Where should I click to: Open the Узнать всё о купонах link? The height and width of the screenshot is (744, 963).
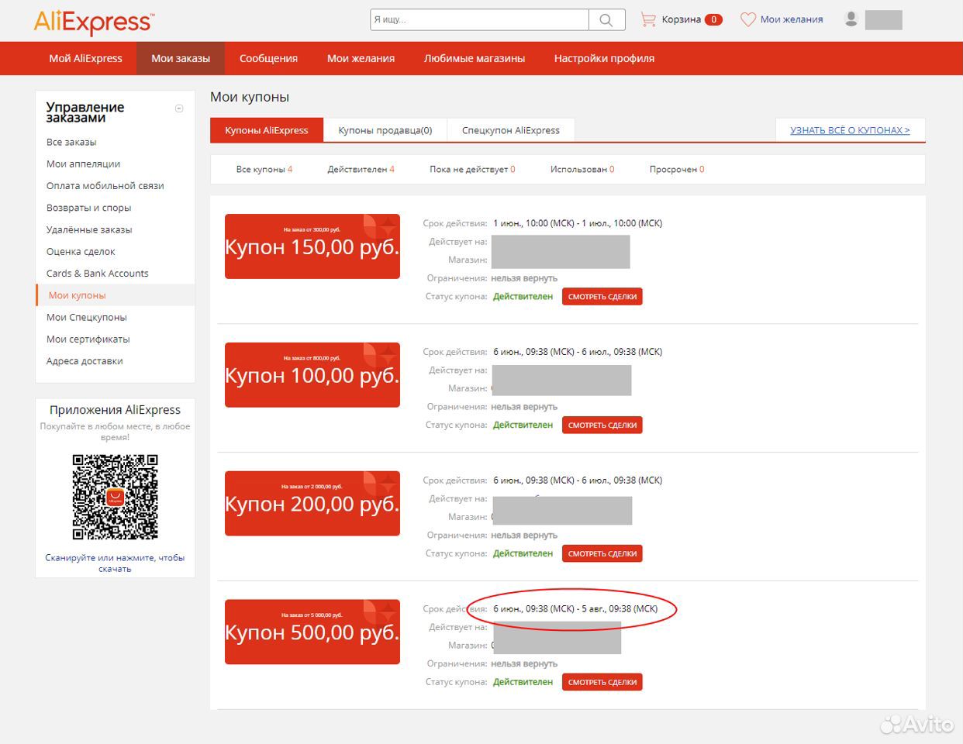[850, 130]
